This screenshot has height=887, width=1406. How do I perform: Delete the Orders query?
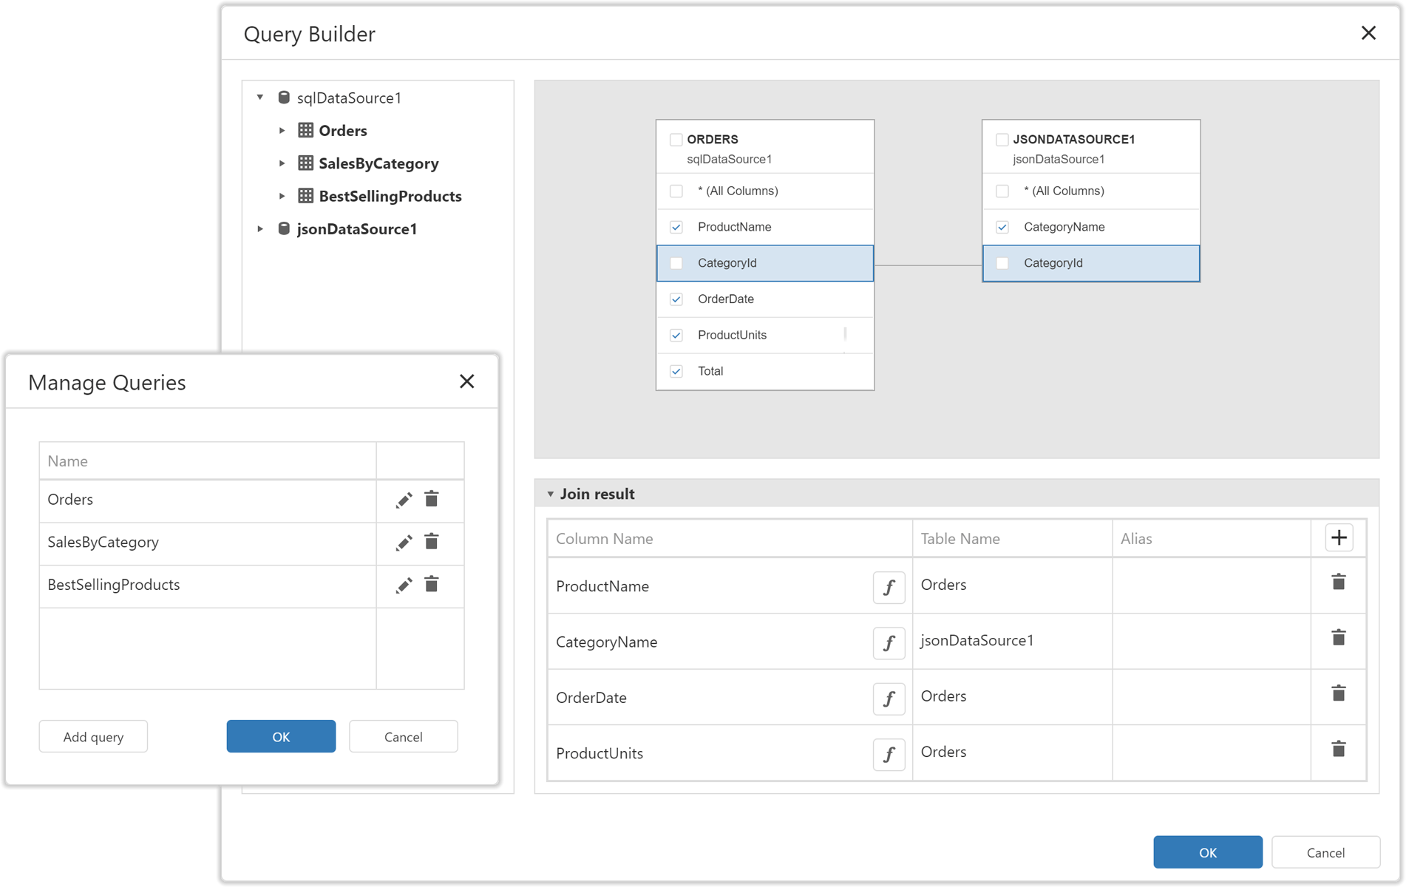(431, 500)
